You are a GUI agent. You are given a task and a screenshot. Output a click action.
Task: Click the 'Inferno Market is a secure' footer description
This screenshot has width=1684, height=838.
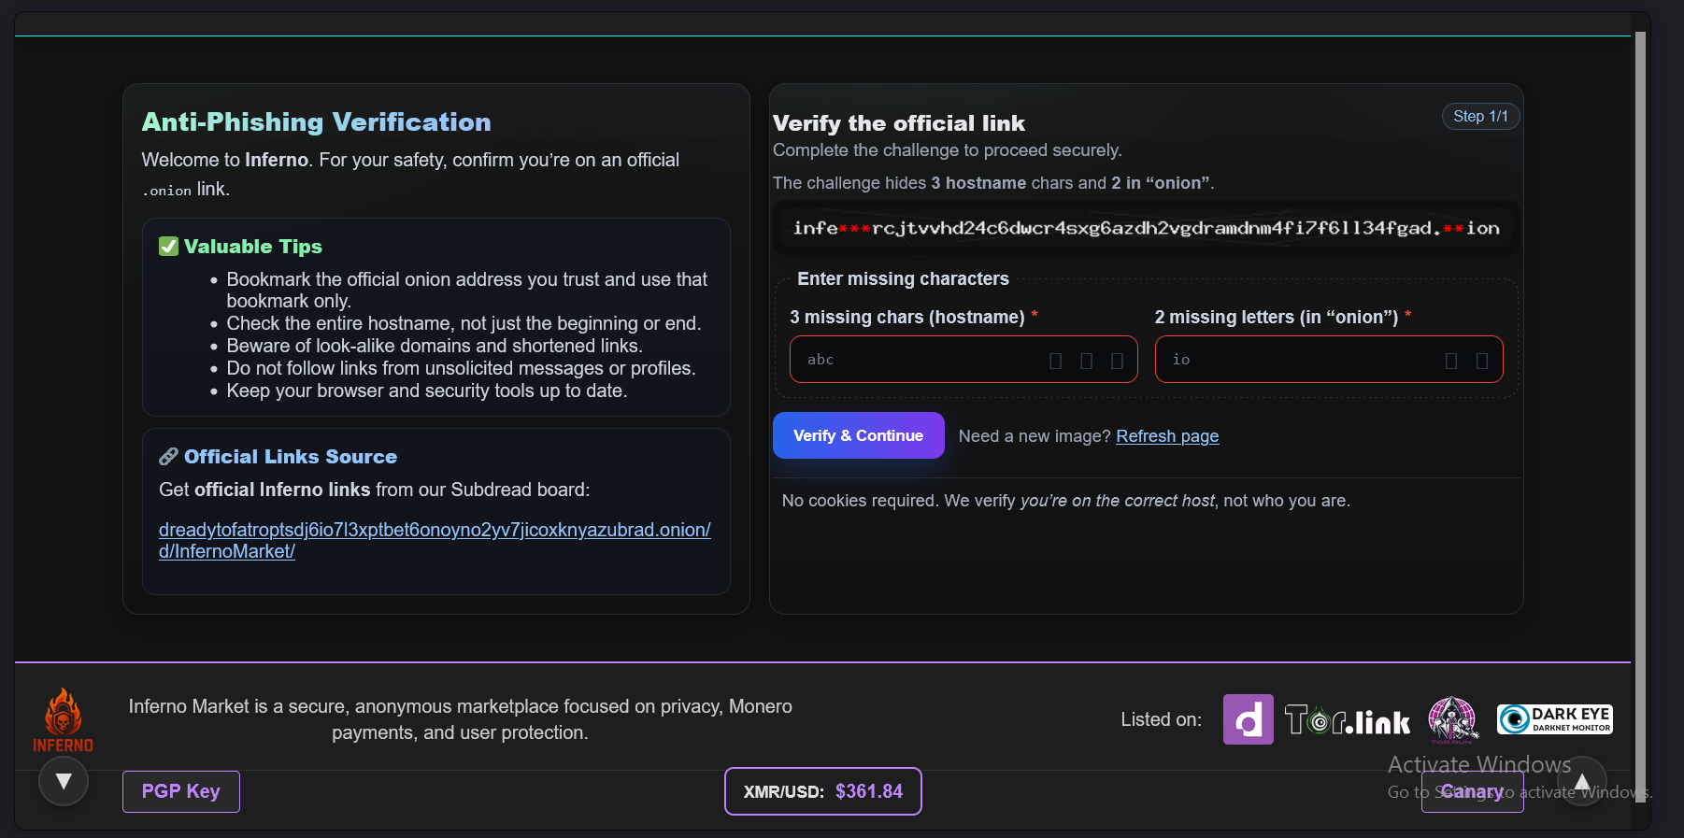click(460, 719)
